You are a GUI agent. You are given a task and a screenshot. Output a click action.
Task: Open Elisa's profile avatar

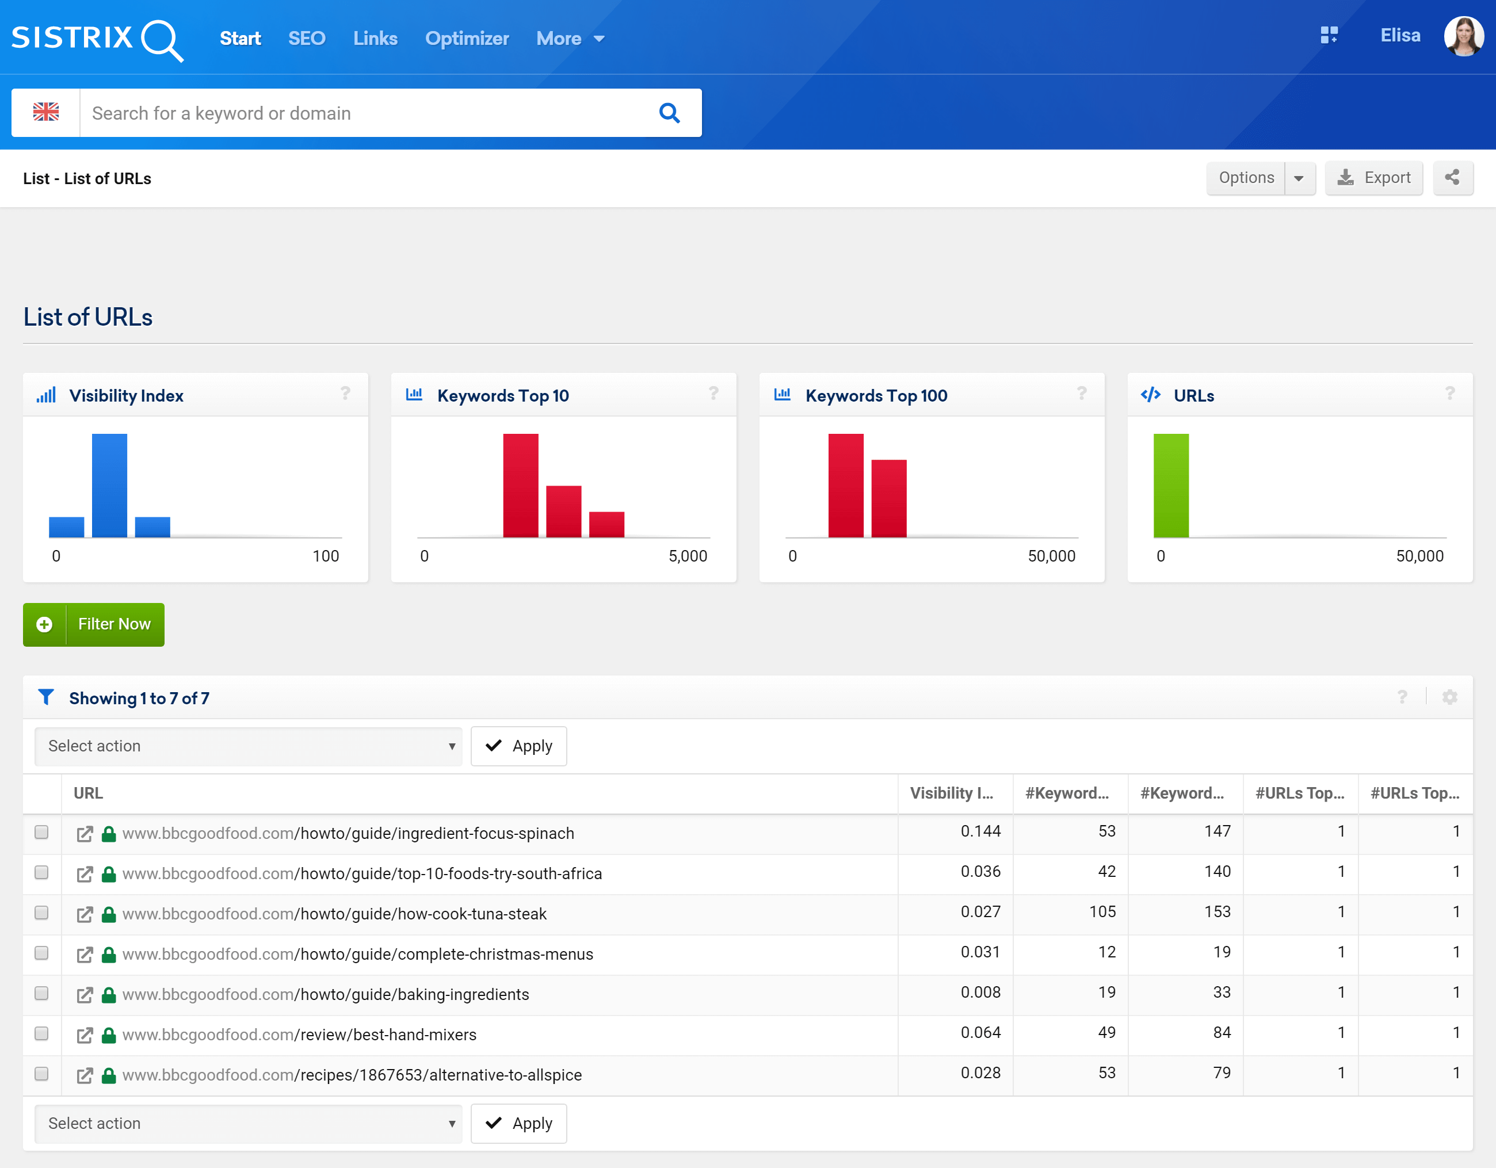1464,36
